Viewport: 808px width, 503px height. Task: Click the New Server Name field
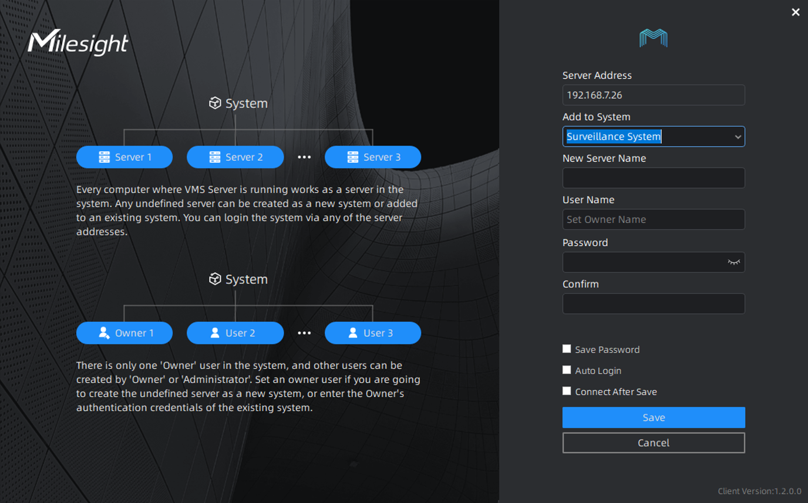(x=654, y=178)
